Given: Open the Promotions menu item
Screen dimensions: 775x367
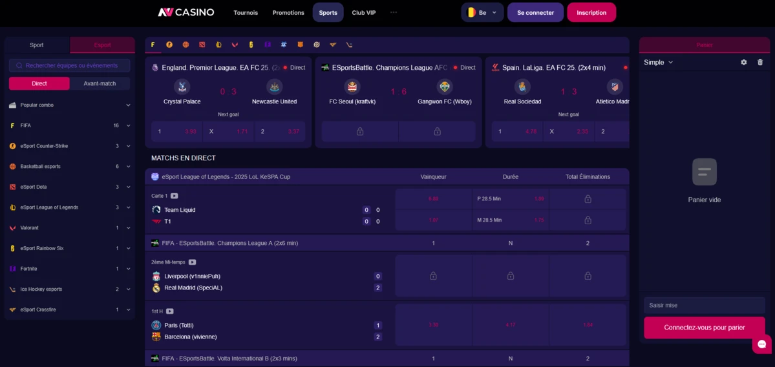Looking at the screenshot, I should [x=288, y=12].
